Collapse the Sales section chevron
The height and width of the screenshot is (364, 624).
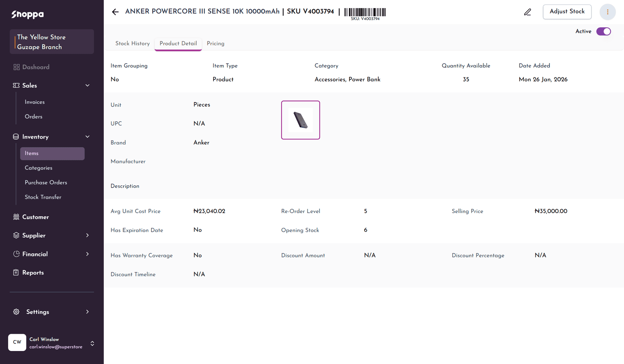(x=87, y=85)
